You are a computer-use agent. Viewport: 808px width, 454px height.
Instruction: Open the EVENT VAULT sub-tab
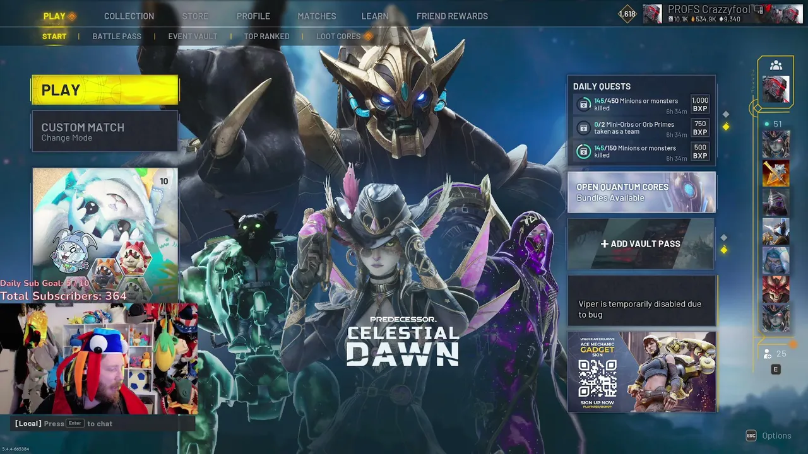[193, 36]
